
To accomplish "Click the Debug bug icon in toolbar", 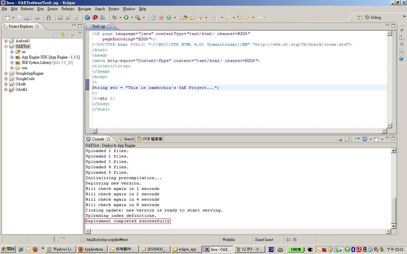I will (x=115, y=18).
